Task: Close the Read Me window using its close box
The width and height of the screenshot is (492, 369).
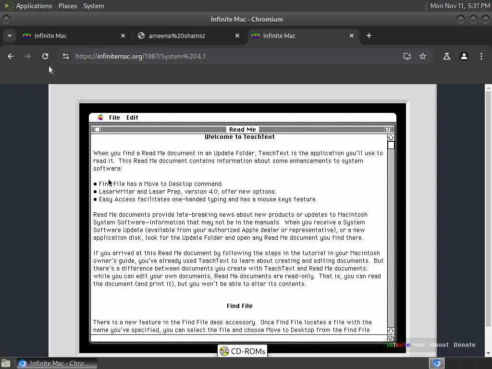Action: coord(97,130)
